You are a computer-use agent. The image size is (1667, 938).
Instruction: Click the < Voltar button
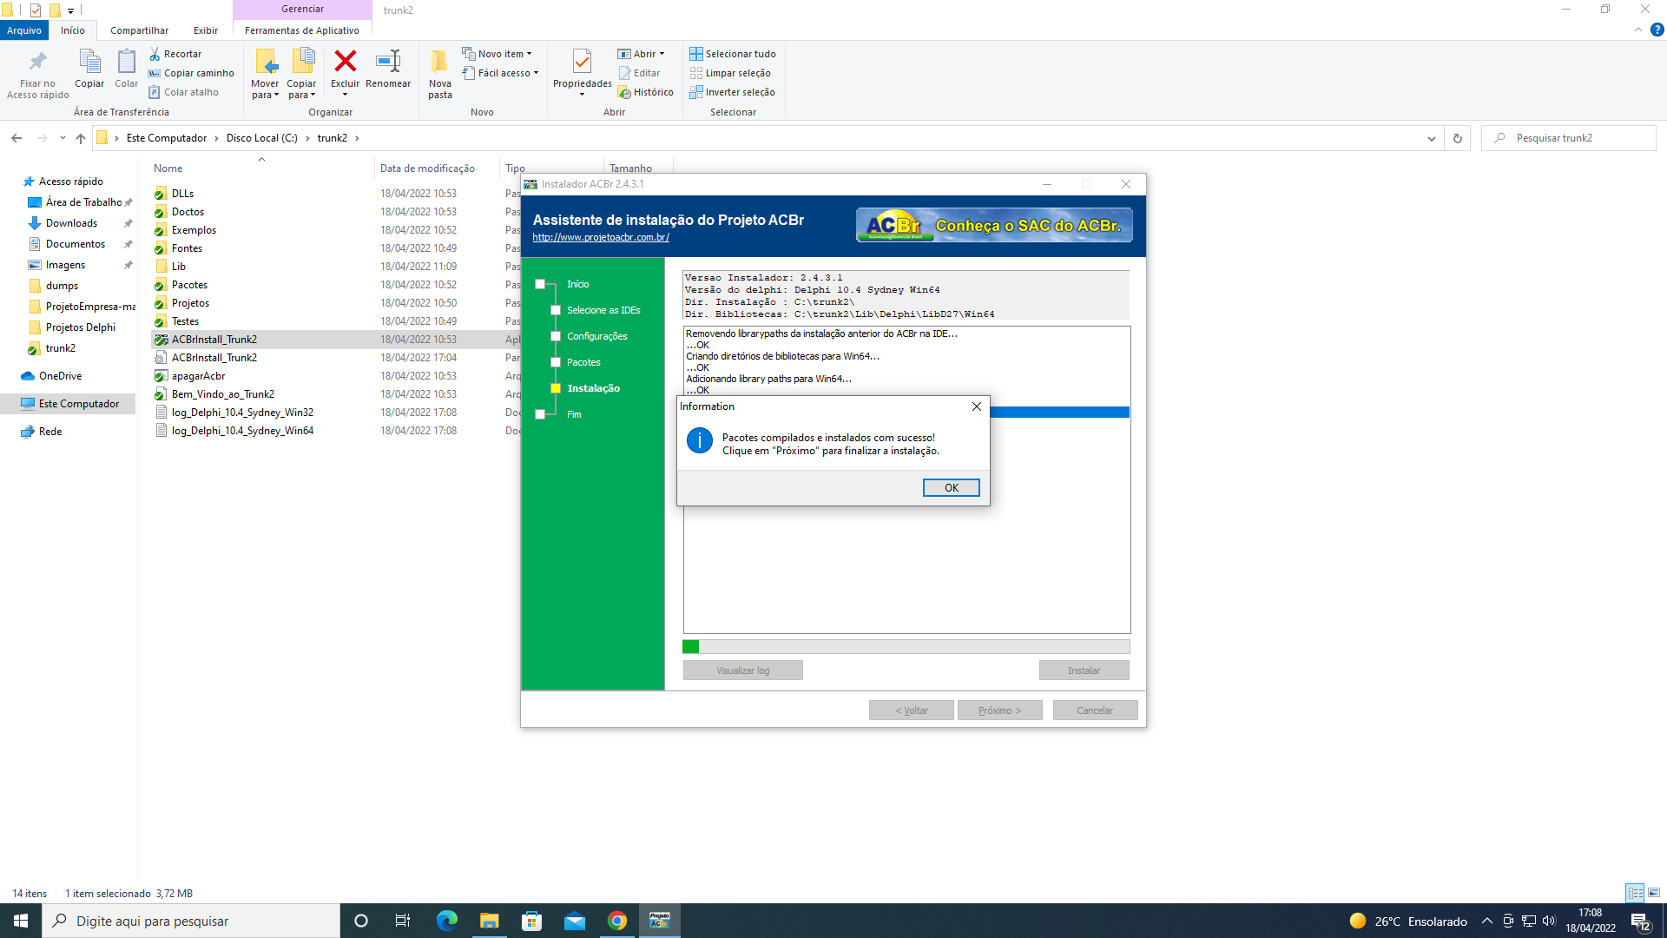pos(912,710)
